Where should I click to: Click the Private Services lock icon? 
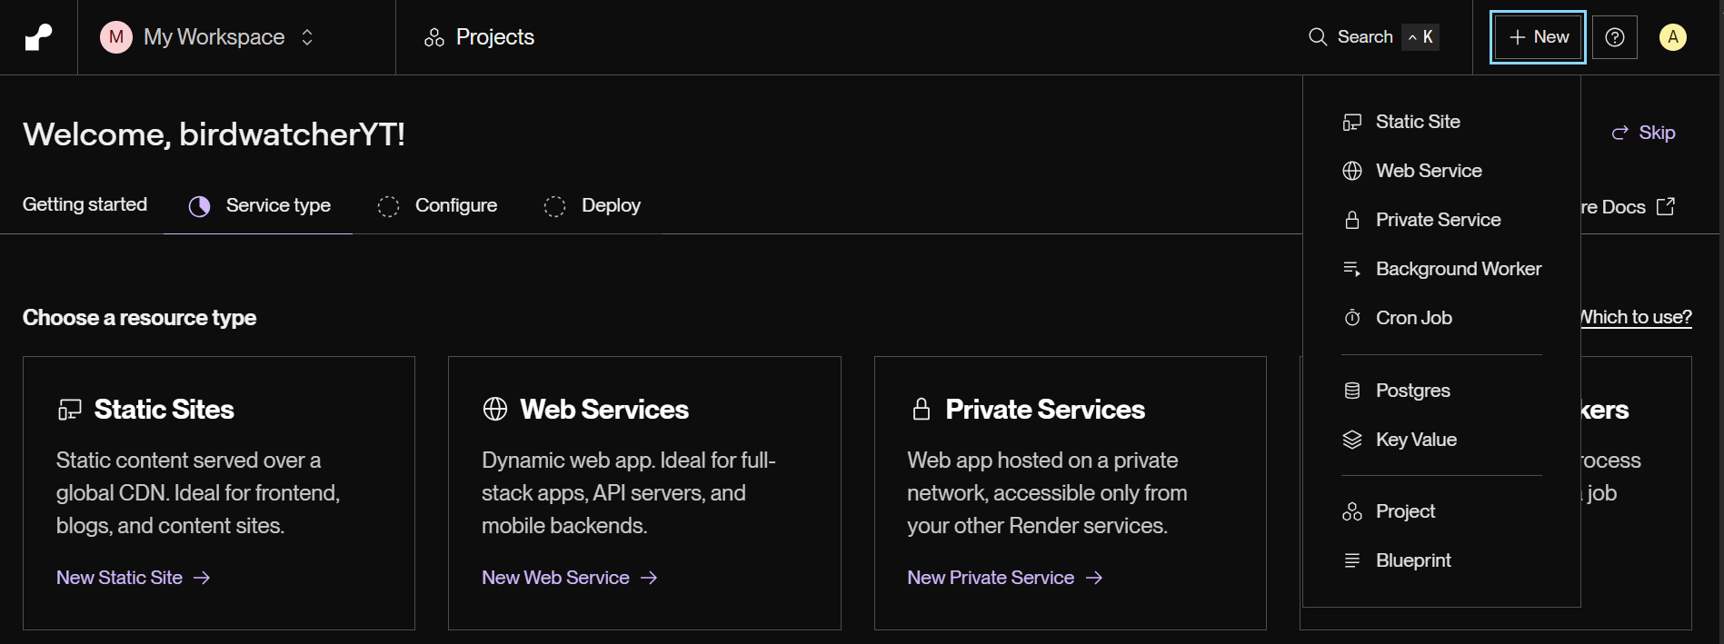tap(922, 410)
